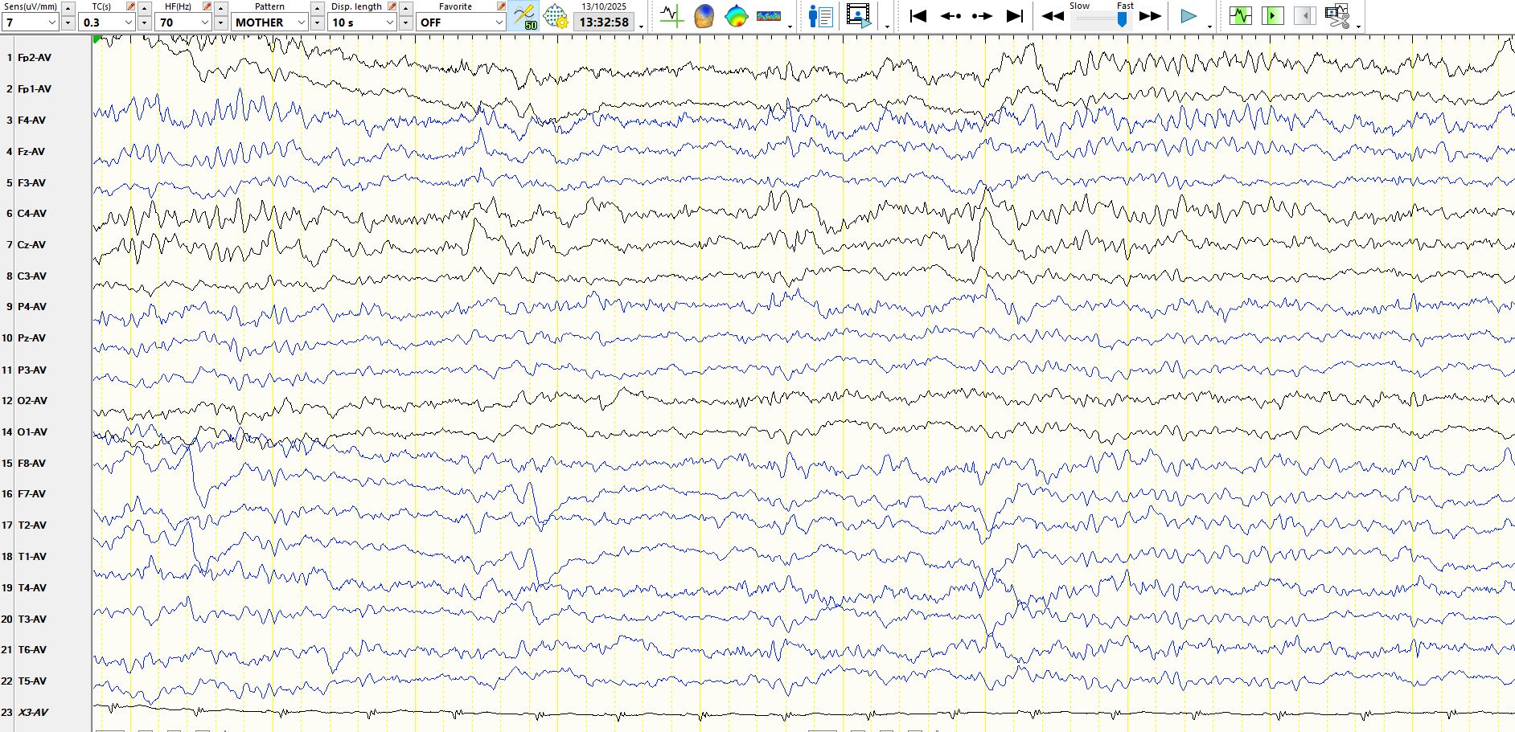Select the F8-AV channel label

(x=32, y=464)
